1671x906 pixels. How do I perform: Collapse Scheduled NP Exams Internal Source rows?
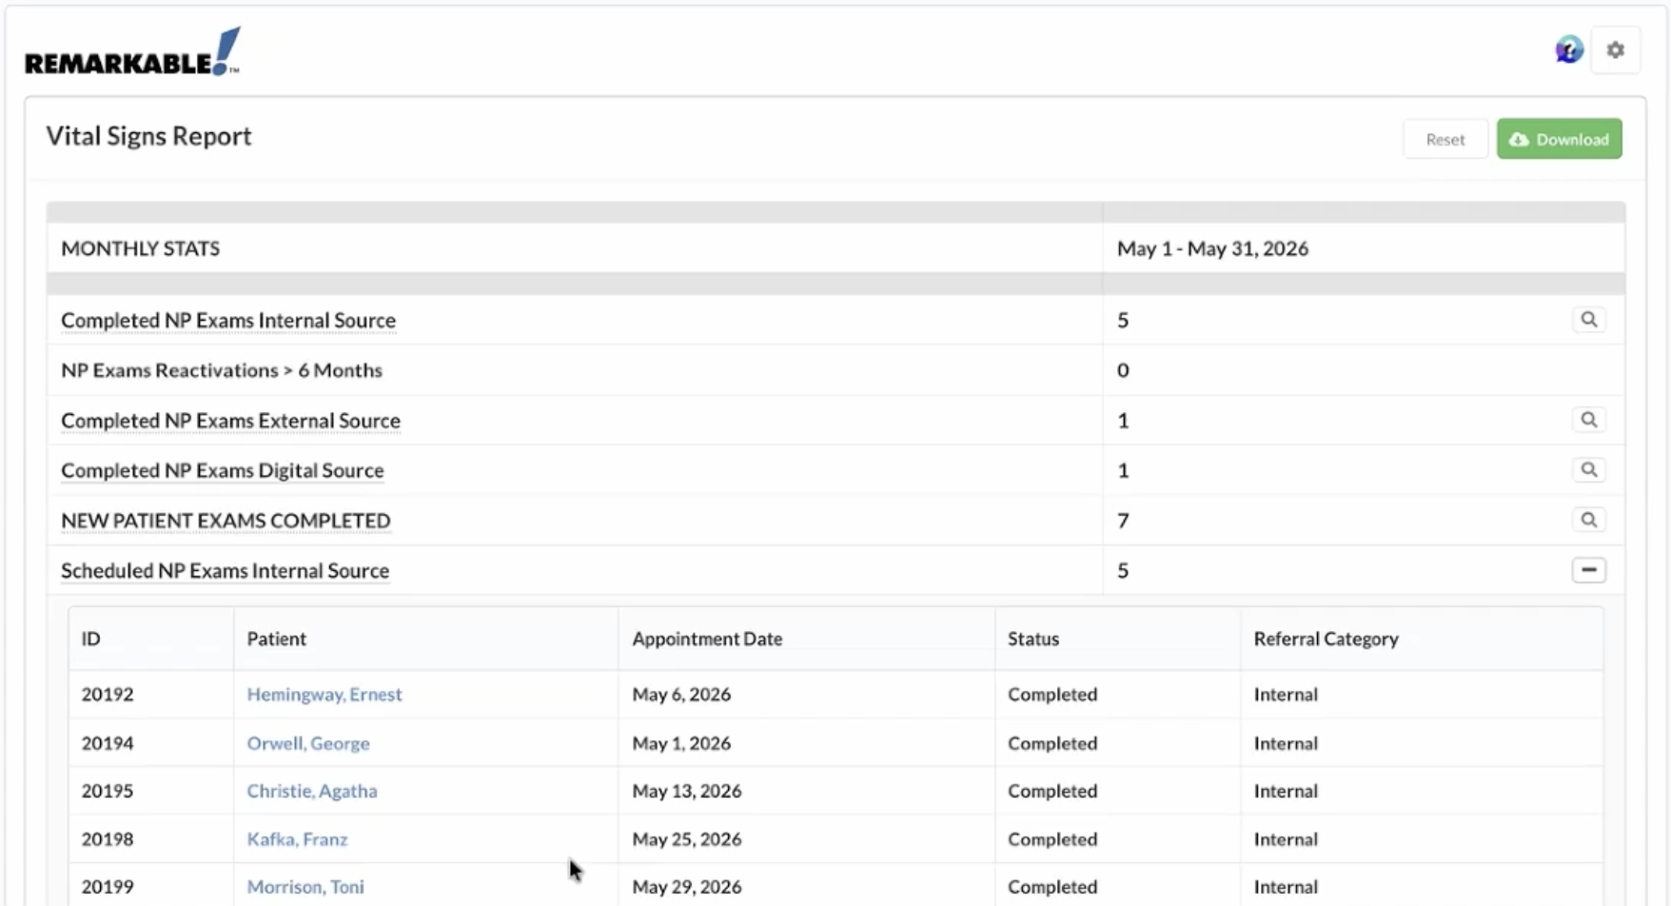(1588, 570)
